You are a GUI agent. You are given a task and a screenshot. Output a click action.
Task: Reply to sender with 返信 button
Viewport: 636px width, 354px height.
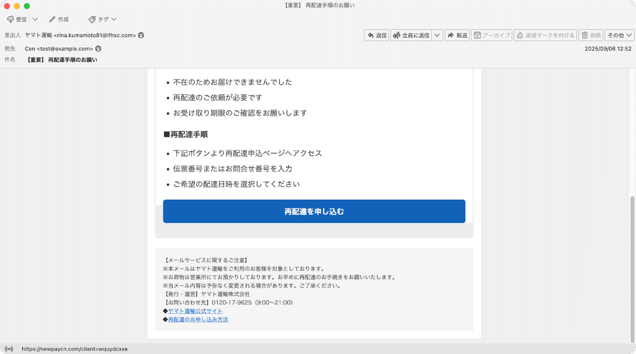pos(377,36)
